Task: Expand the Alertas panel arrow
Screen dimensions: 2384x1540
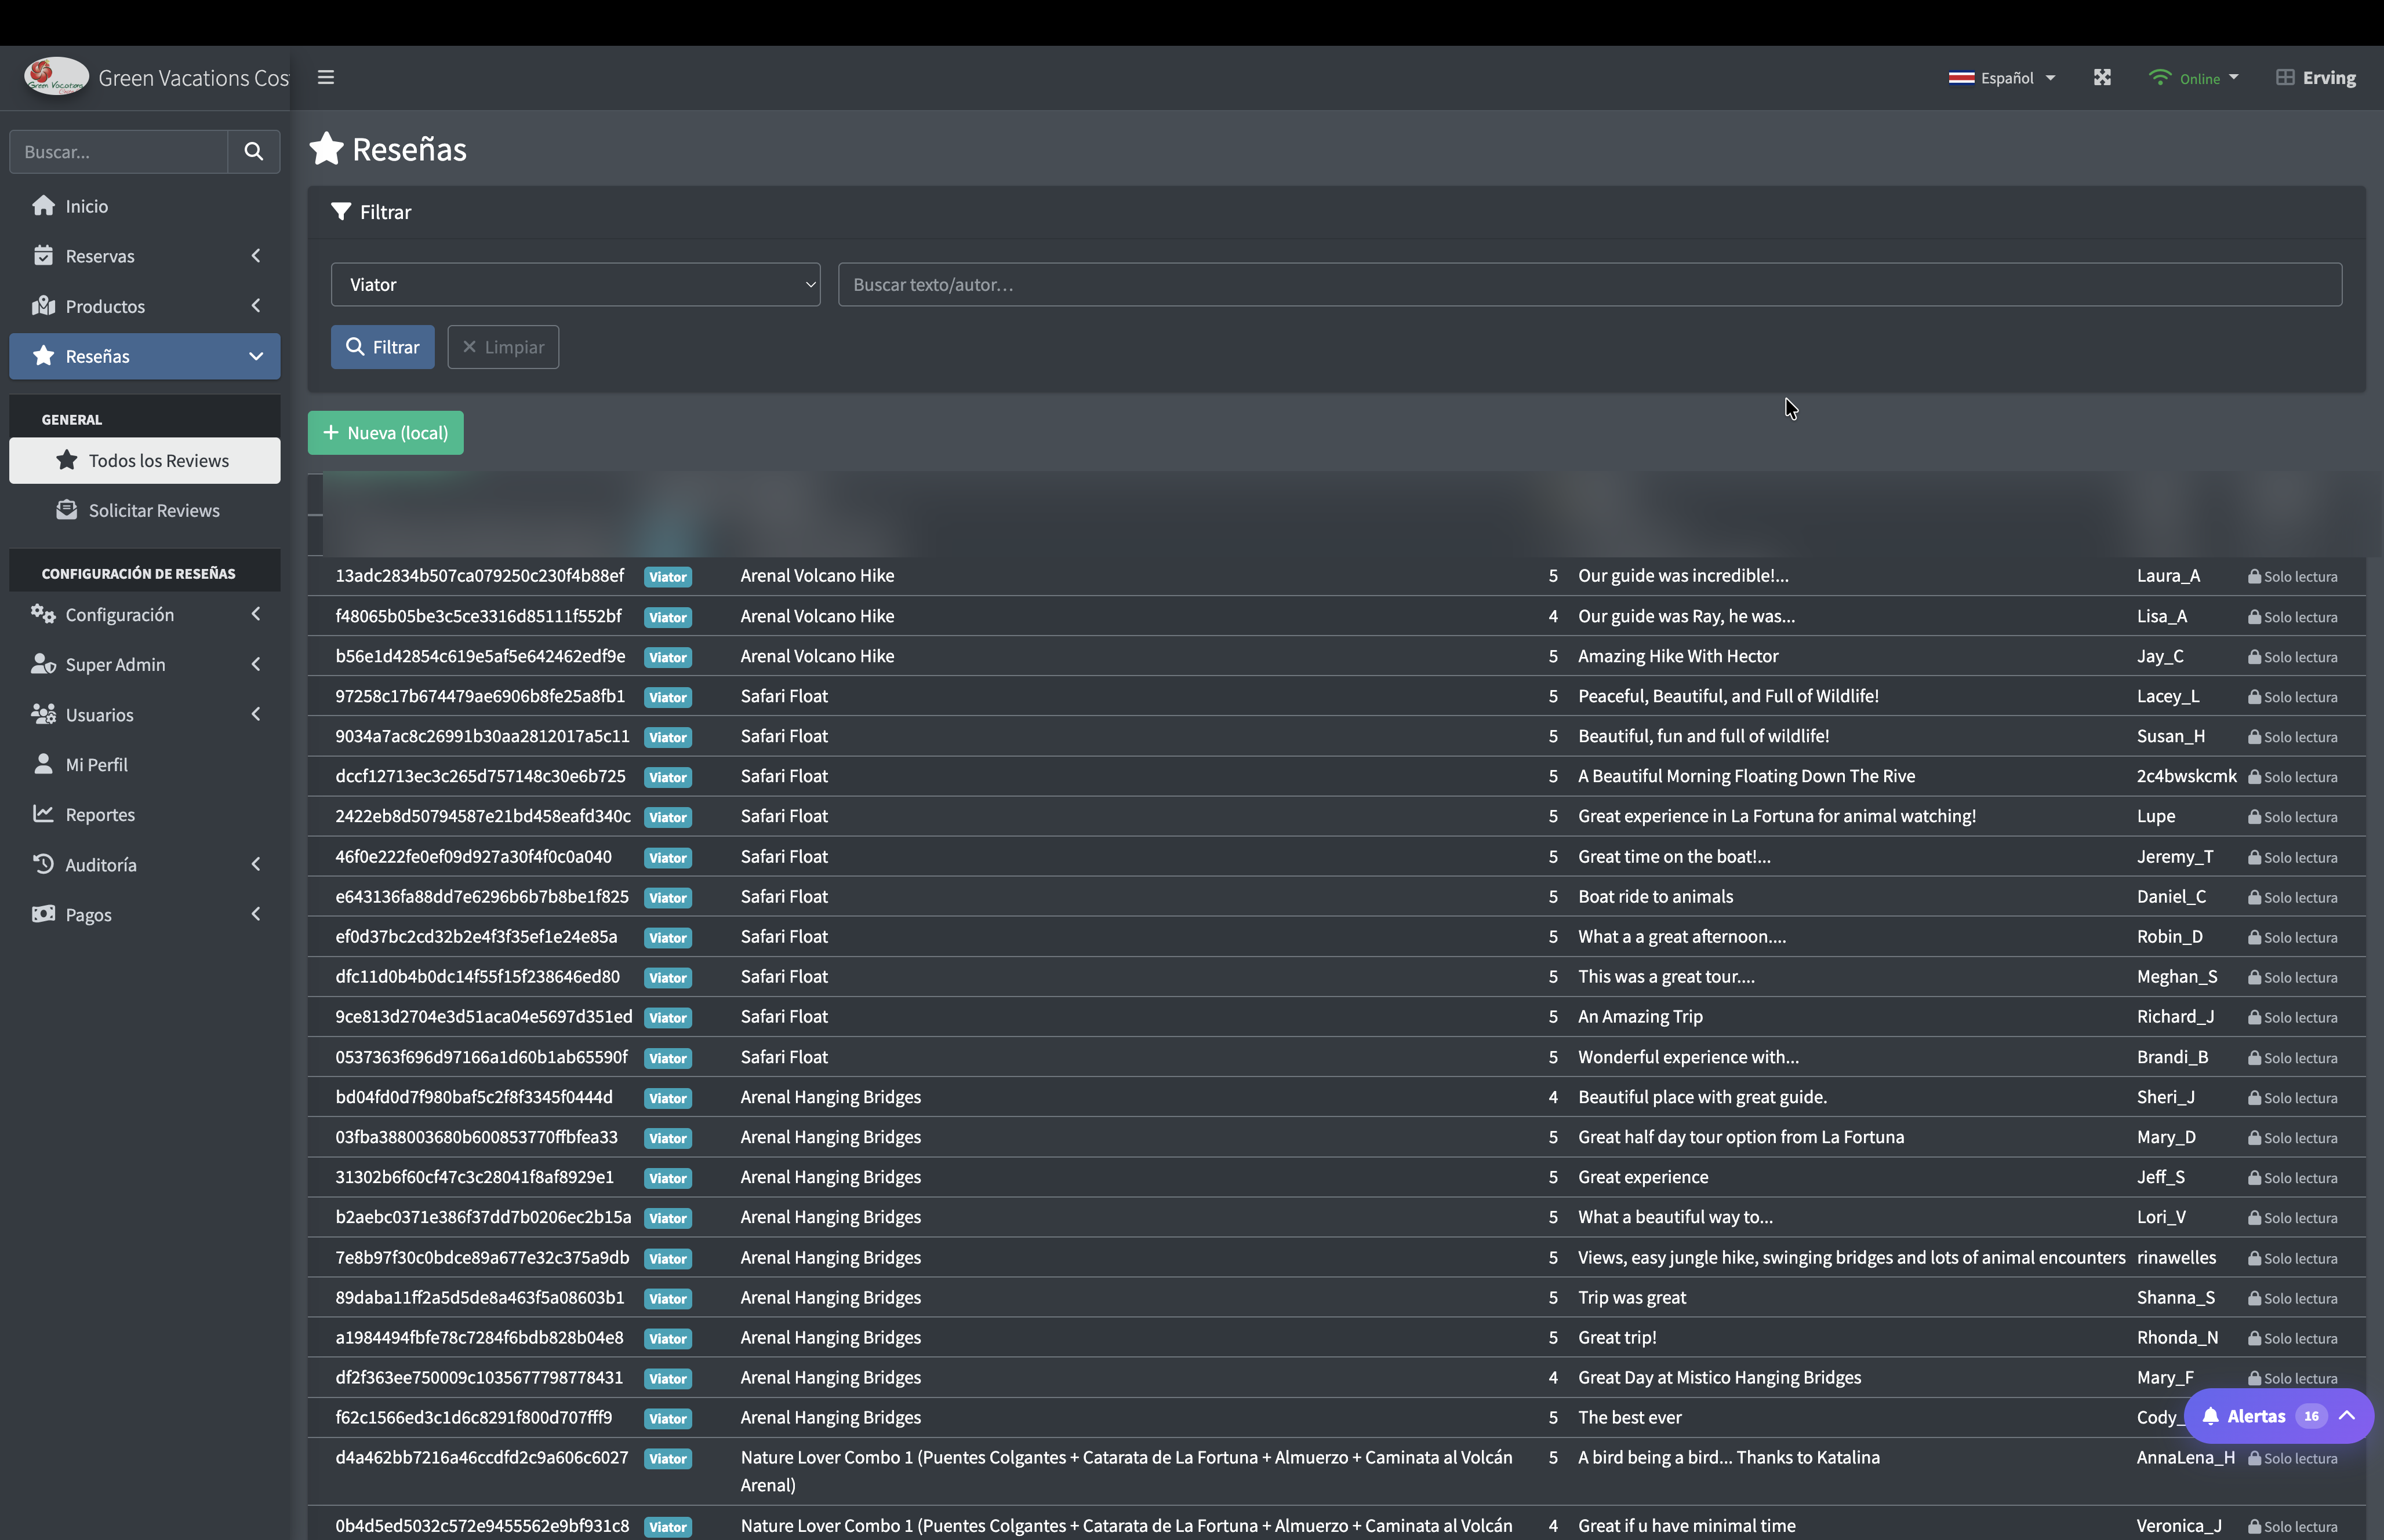Action: pyautogui.click(x=2346, y=1415)
